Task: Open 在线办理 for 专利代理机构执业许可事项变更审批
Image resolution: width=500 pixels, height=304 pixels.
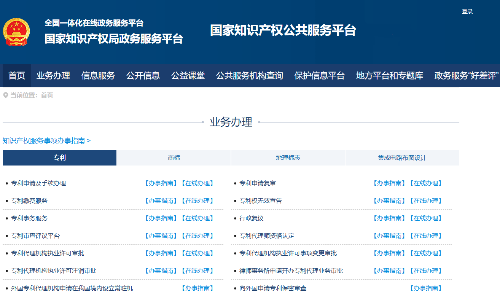Action: coord(425,253)
